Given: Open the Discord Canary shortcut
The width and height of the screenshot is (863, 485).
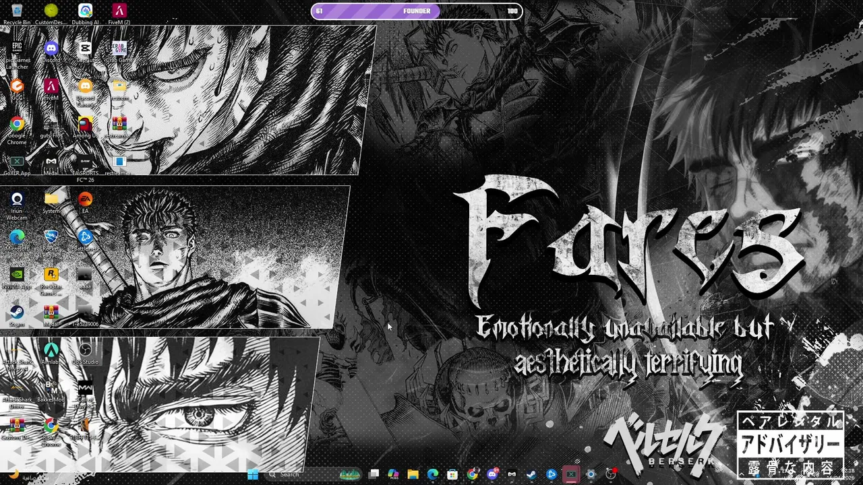Looking at the screenshot, I should point(85,92).
